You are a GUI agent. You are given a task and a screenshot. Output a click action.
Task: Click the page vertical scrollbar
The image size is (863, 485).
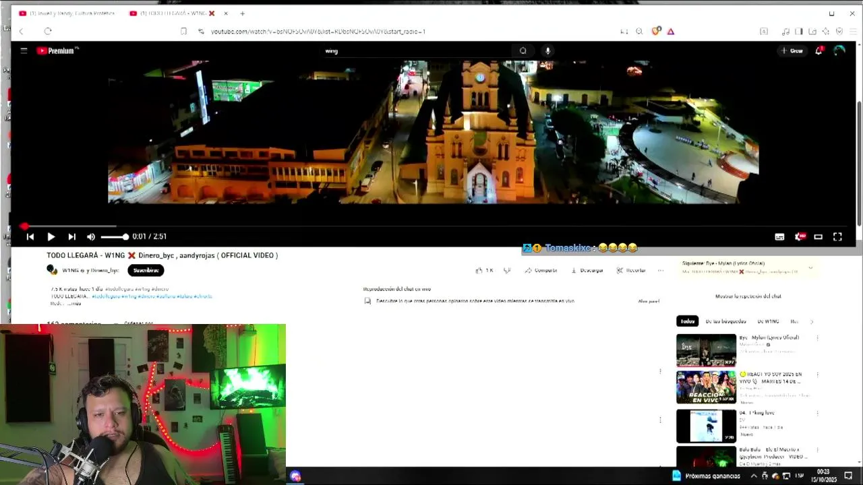[859, 164]
